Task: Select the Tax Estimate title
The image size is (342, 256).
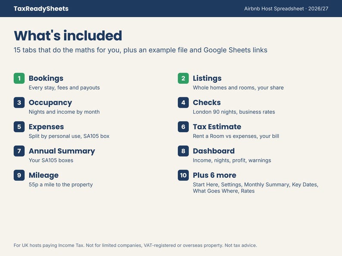Action: coord(217,127)
